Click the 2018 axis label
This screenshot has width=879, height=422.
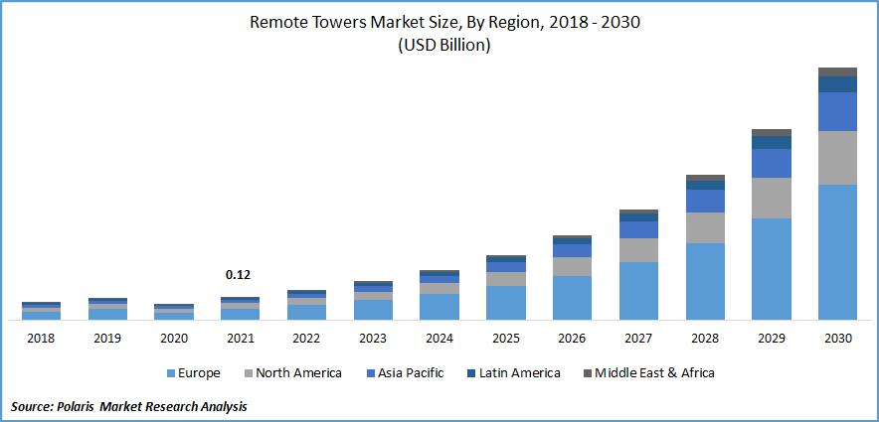coord(42,339)
